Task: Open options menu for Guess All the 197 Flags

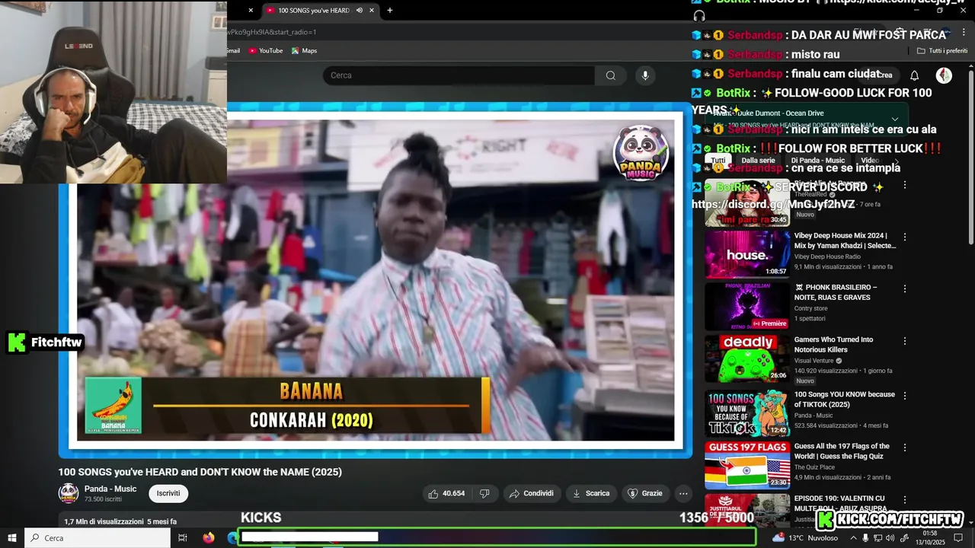Action: (x=905, y=447)
